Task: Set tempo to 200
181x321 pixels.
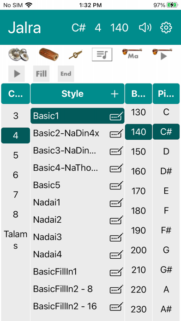Action: pos(139,250)
